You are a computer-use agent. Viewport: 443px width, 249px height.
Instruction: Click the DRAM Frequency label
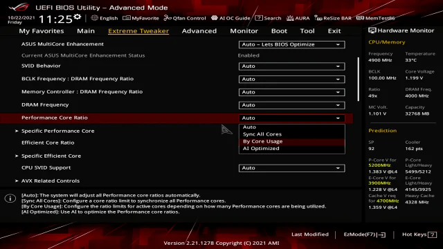tap(45, 104)
